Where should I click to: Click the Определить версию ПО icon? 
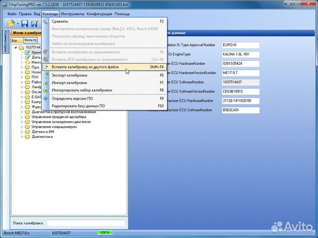pyautogui.click(x=45, y=98)
